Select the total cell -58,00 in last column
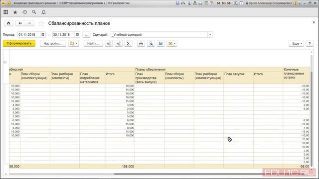This screenshot has height=179, width=319. tap(296, 166)
